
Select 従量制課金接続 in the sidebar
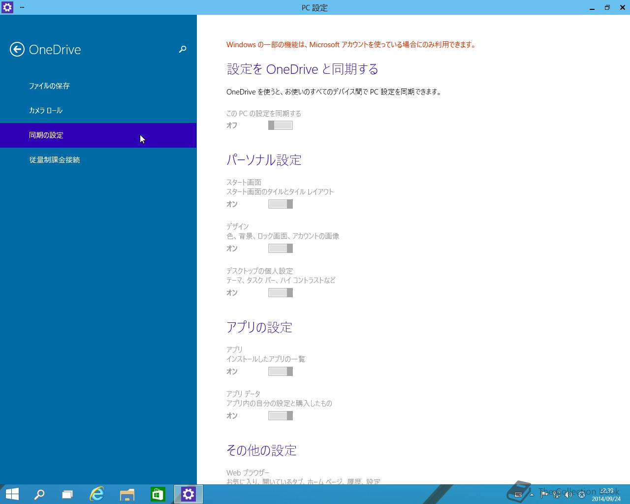pos(98,160)
